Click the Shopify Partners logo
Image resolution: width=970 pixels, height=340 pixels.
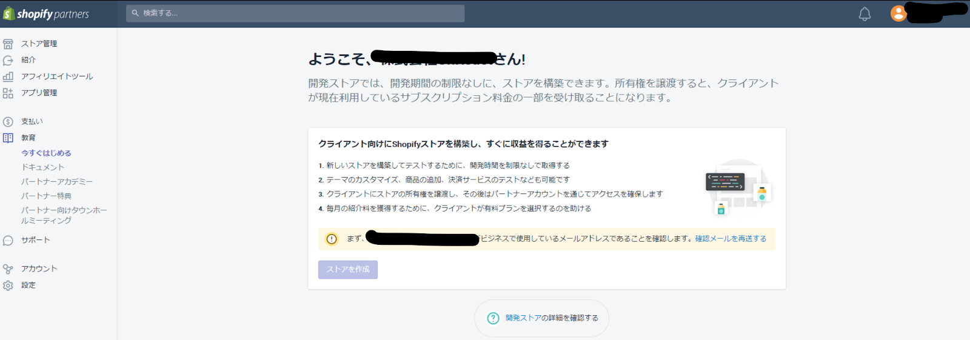[x=46, y=13]
